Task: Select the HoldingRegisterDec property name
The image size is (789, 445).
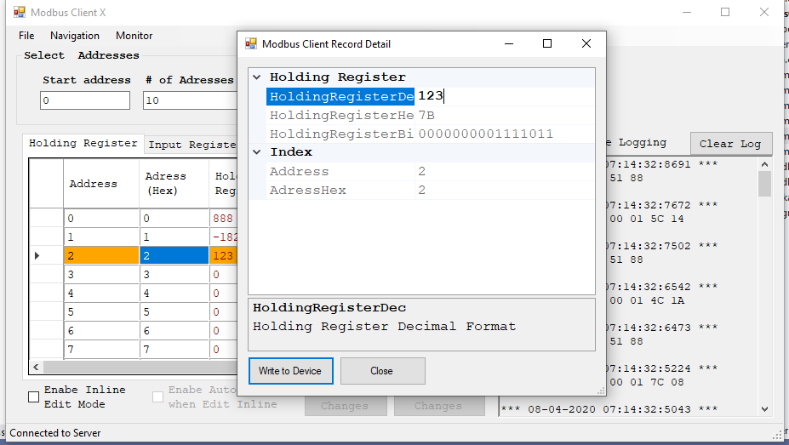Action: 340,96
